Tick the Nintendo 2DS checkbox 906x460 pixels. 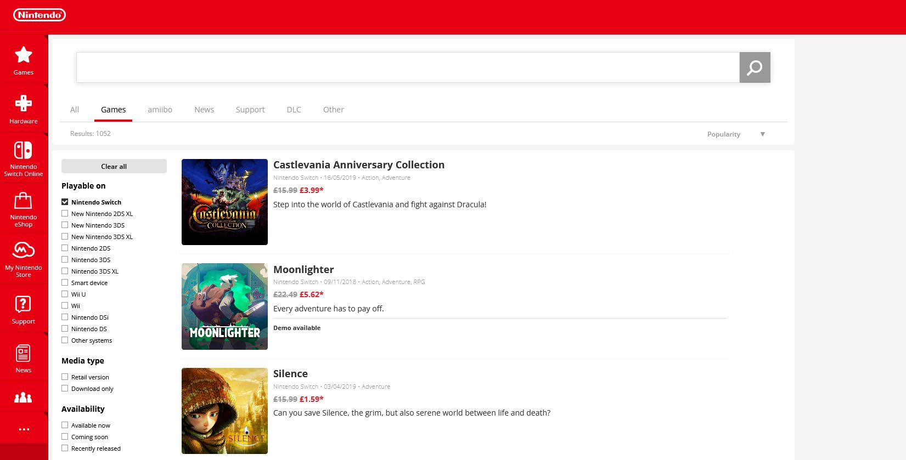65,248
